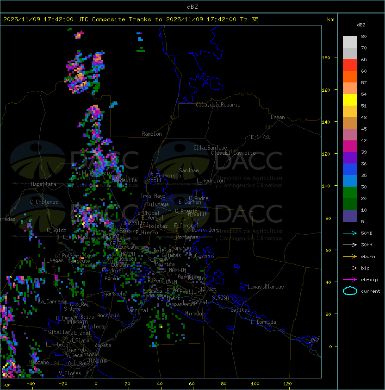The image size is (385, 390).
Task: Click the 'current' legend label
Action: [x=371, y=291]
